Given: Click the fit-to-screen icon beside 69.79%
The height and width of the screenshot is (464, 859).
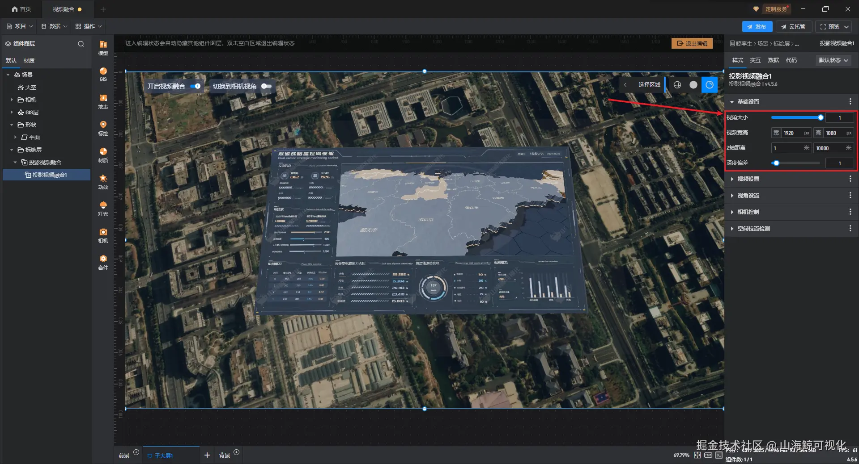Looking at the screenshot, I should (x=697, y=455).
